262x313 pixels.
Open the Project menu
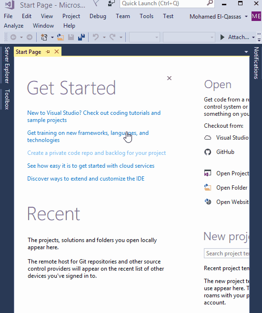[x=71, y=16]
